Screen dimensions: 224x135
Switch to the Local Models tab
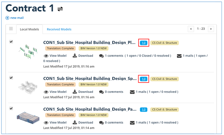tap(30, 29)
